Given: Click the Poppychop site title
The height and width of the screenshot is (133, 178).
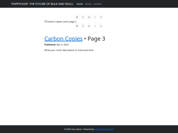Looking at the screenshot, I should pyautogui.click(x=42, y=4).
